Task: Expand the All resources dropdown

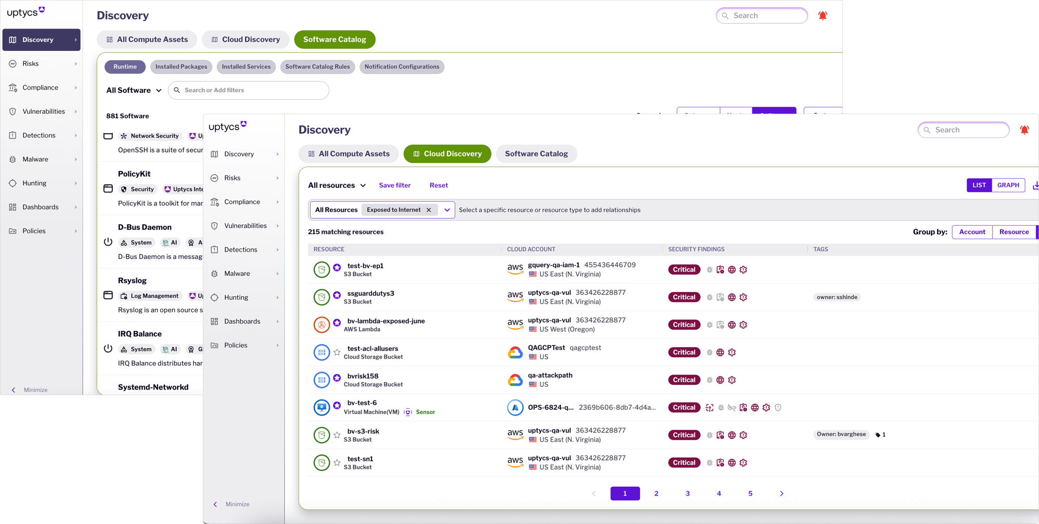Action: coord(337,185)
